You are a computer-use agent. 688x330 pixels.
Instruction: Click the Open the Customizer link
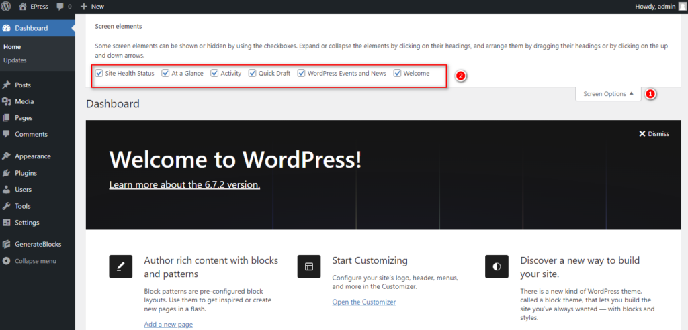pos(363,302)
